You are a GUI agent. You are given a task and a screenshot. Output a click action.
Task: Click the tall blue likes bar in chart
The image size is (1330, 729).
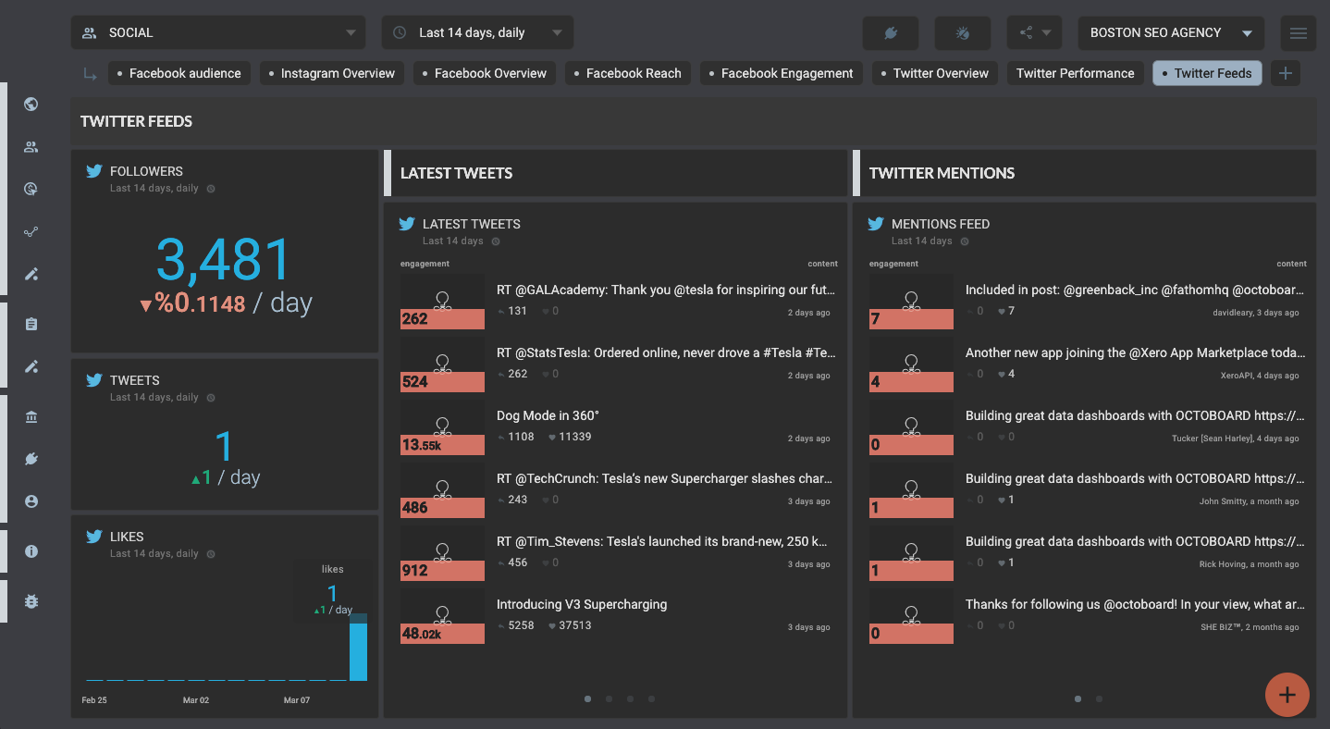[x=358, y=648]
